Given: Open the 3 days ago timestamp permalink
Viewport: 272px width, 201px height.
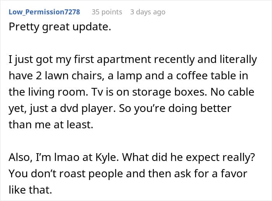Looking at the screenshot, I should click(x=148, y=12).
